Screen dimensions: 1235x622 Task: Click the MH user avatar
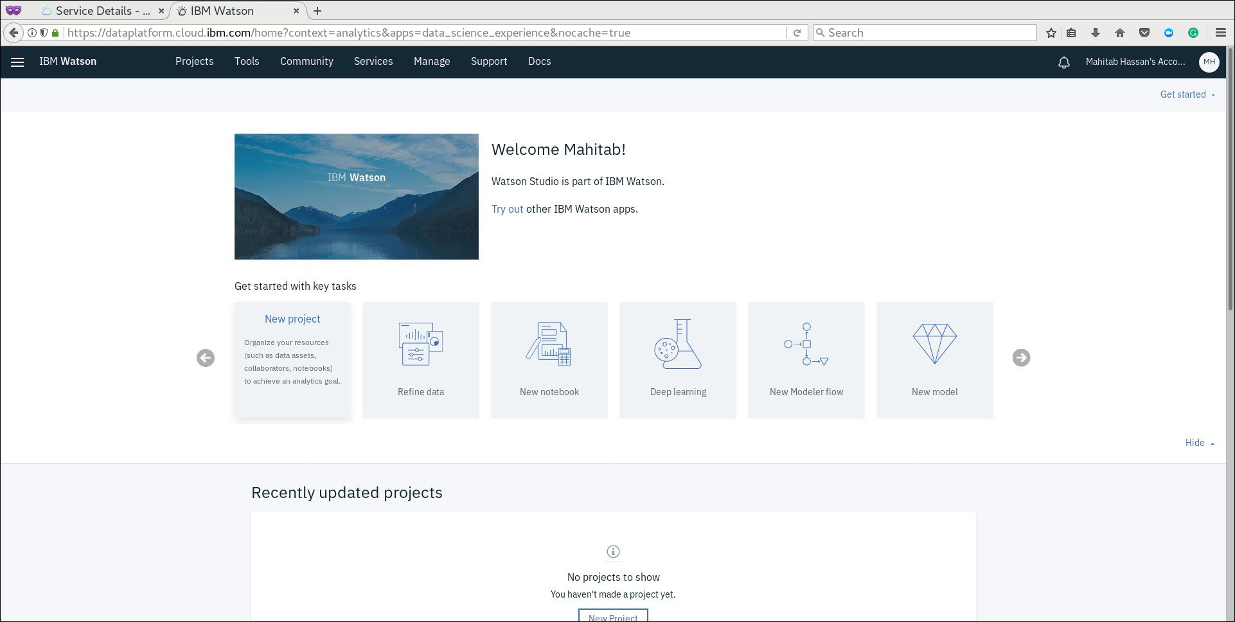pyautogui.click(x=1209, y=62)
